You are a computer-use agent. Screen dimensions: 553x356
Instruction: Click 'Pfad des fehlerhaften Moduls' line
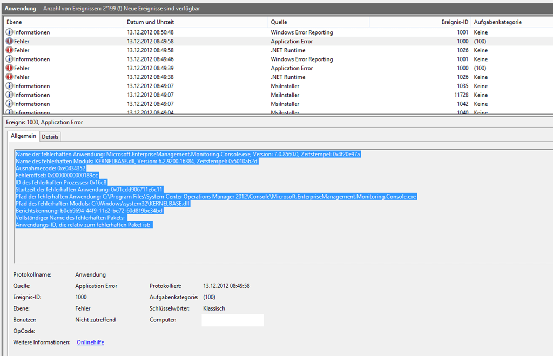pyautogui.click(x=102, y=204)
